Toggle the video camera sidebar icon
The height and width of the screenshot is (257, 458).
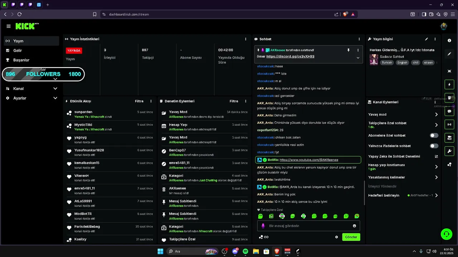pos(449,137)
